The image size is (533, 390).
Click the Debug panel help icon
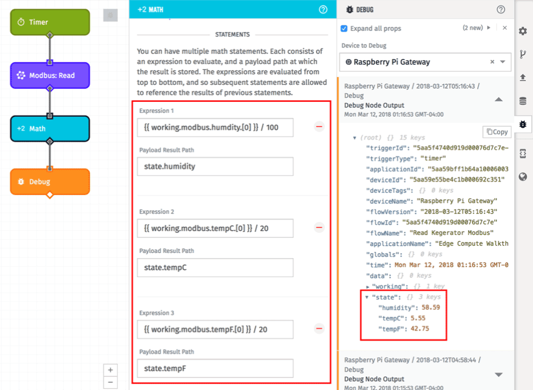(500, 9)
